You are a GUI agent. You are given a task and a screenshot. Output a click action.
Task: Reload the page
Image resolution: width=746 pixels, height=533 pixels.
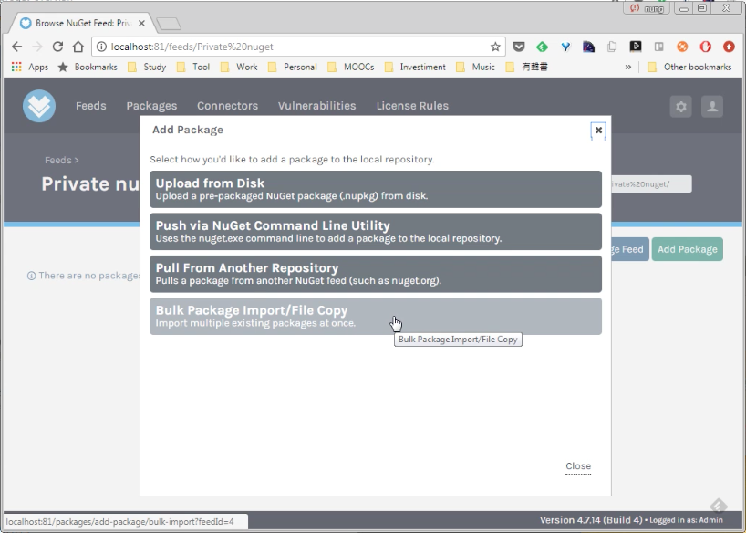click(x=57, y=47)
